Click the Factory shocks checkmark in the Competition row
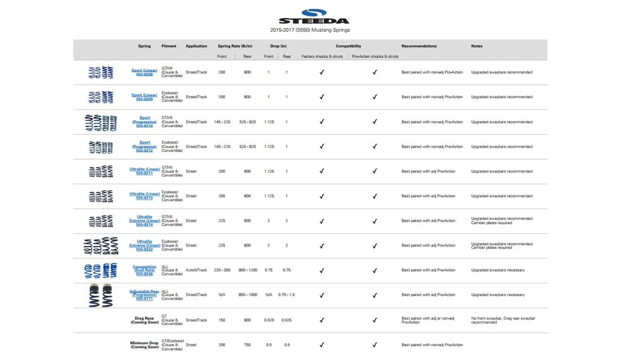Viewport: 632px width, 355px height. [x=321, y=270]
